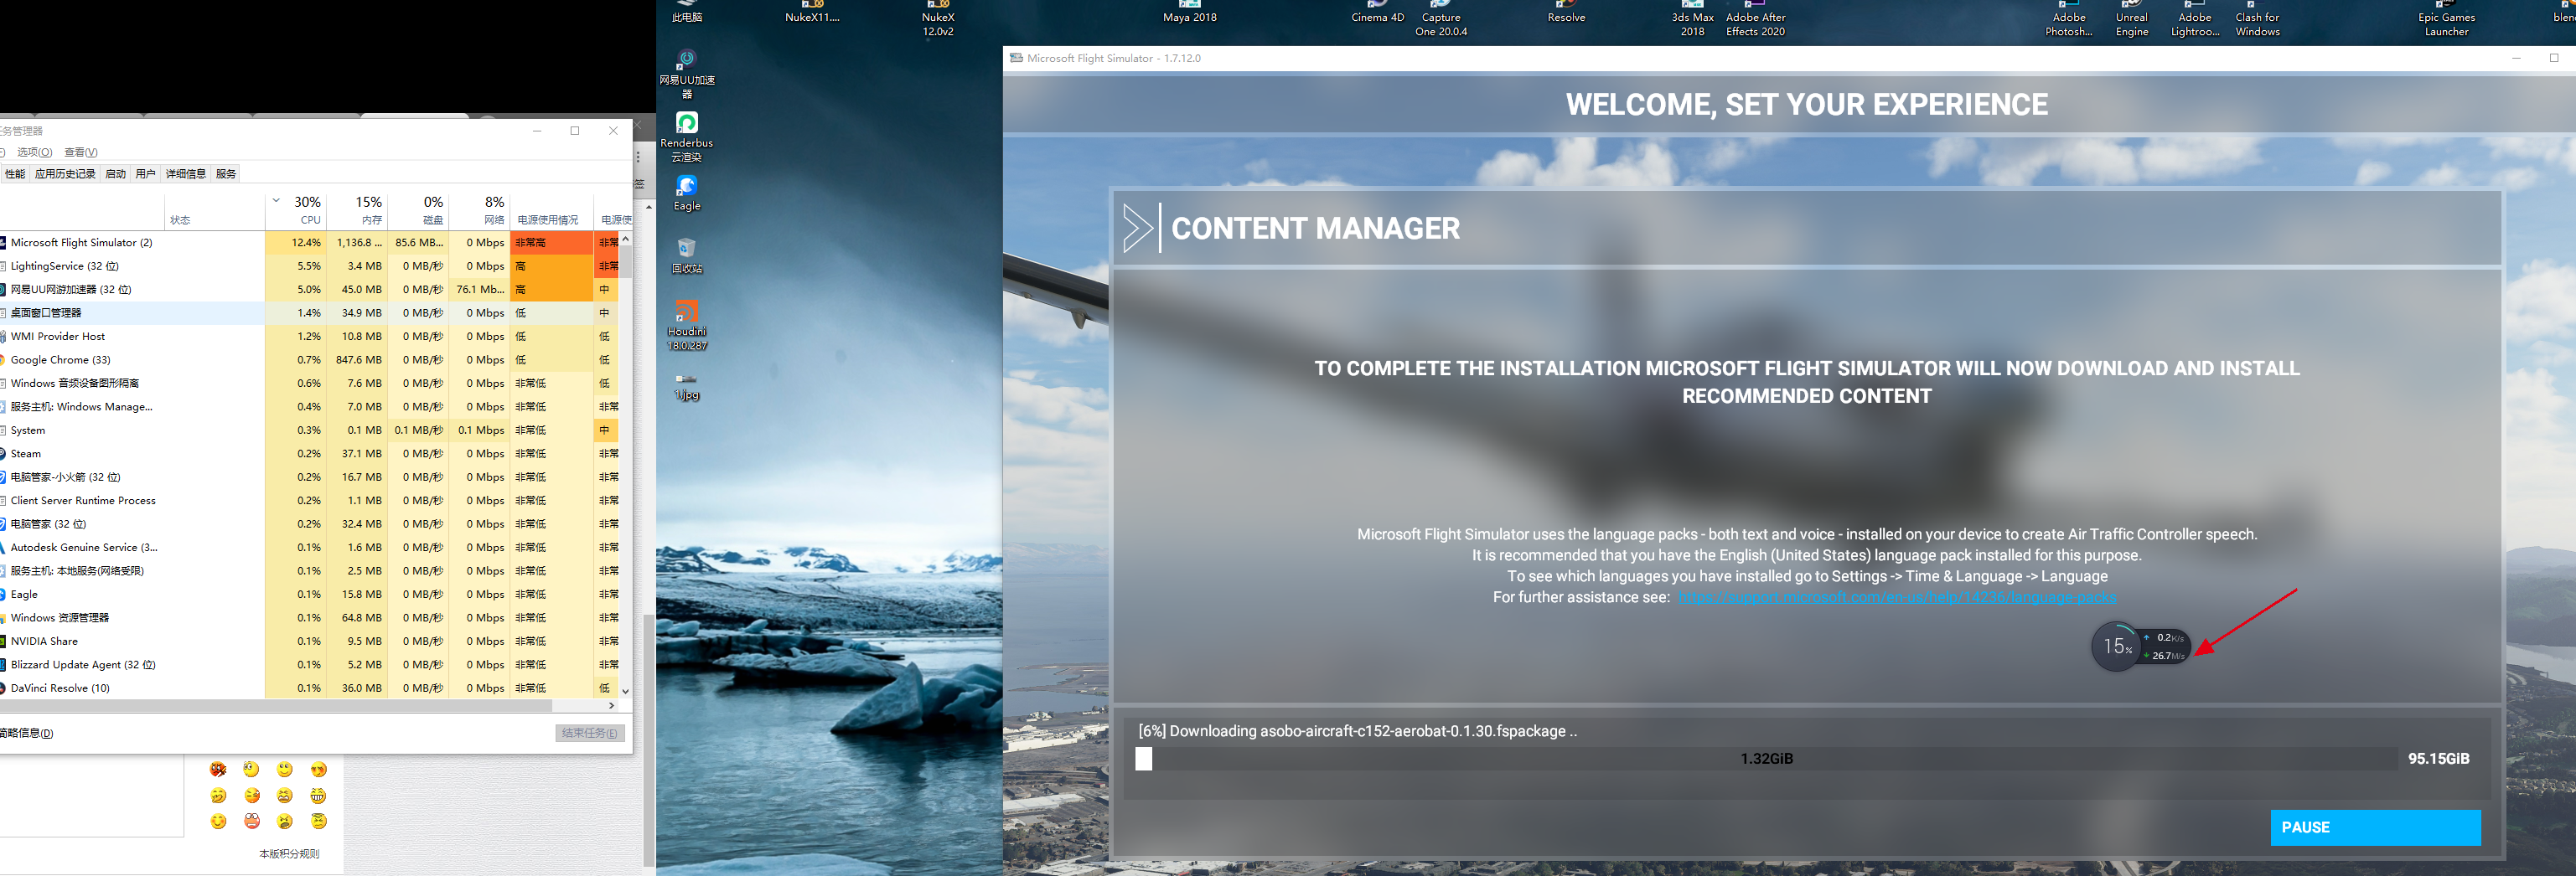Open the language packs support link
The image size is (2576, 876).
coord(1896,597)
